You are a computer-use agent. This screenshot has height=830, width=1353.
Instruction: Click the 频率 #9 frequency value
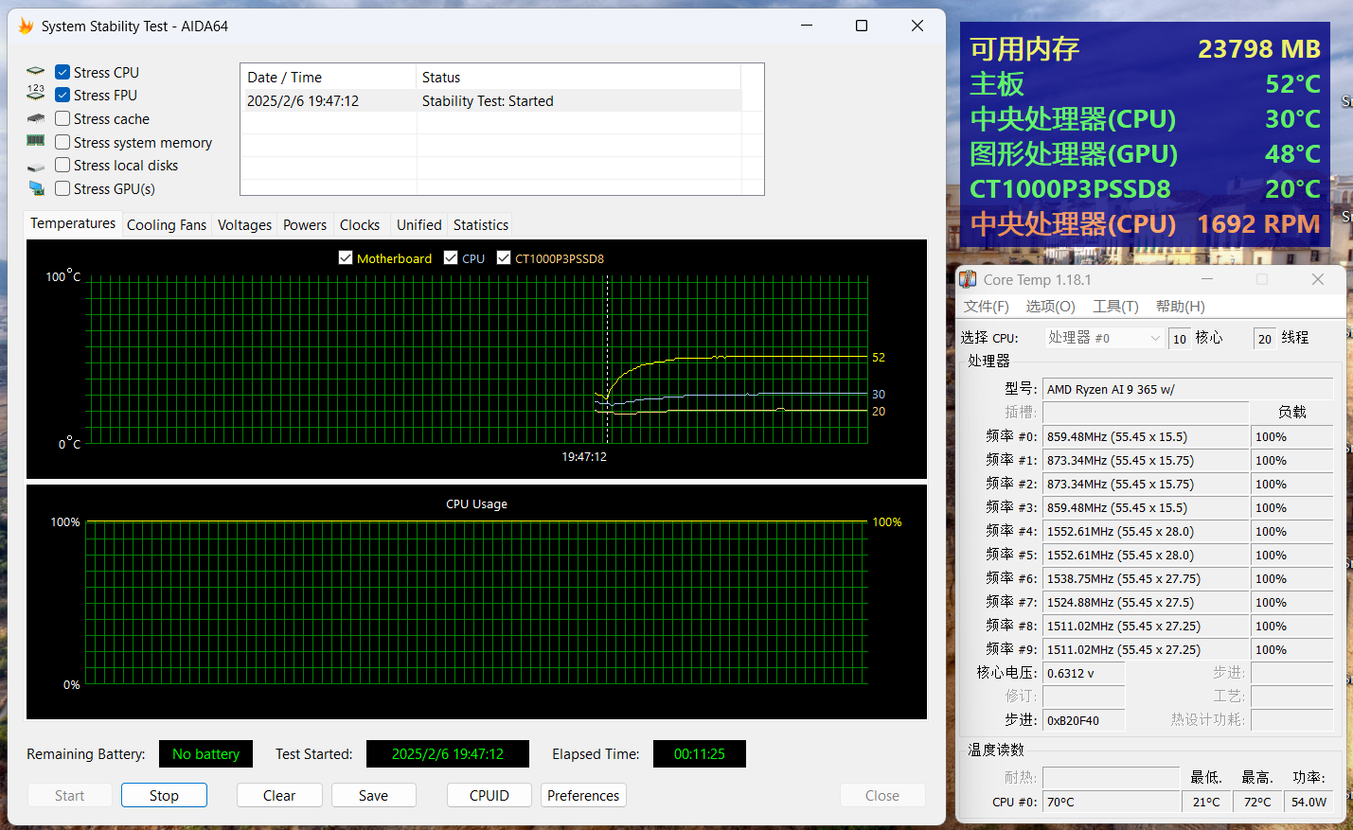click(x=1146, y=650)
